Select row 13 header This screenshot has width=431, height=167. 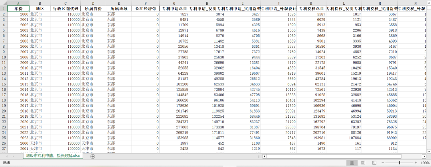tap(3, 73)
